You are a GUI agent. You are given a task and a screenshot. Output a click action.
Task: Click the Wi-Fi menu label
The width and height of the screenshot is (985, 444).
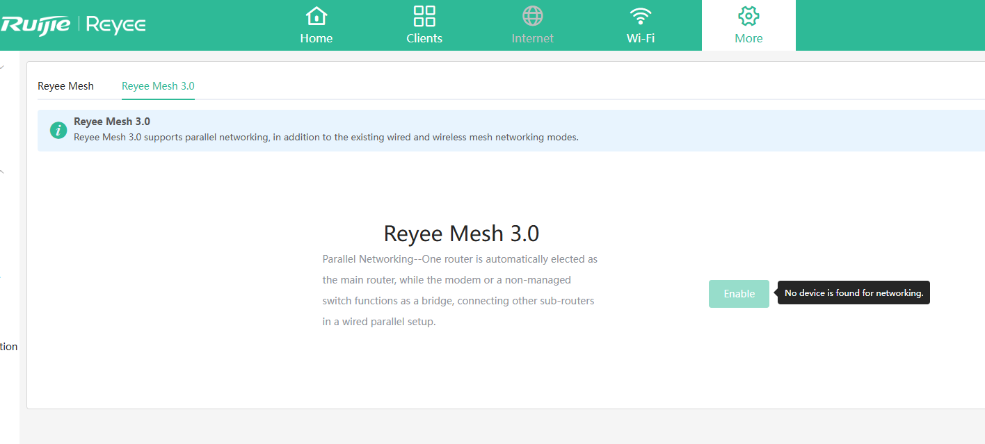[x=641, y=38]
